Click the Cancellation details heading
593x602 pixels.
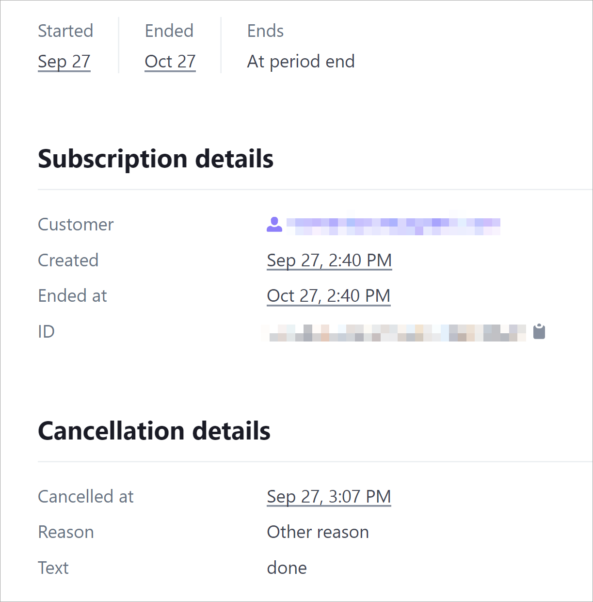click(154, 431)
